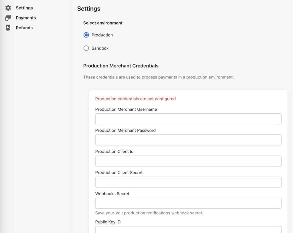Screen dimensions: 293x233
Task: Click the 'Production Client Secret' label
Action: click(119, 173)
